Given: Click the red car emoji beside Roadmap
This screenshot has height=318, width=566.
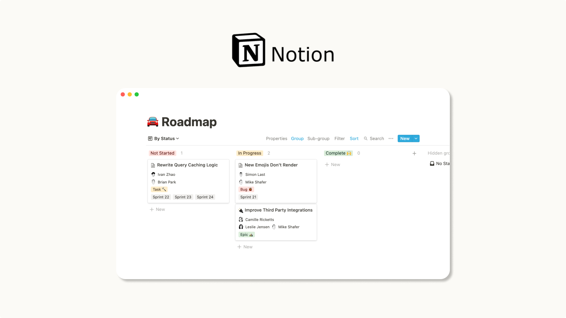Looking at the screenshot, I should pos(153,122).
